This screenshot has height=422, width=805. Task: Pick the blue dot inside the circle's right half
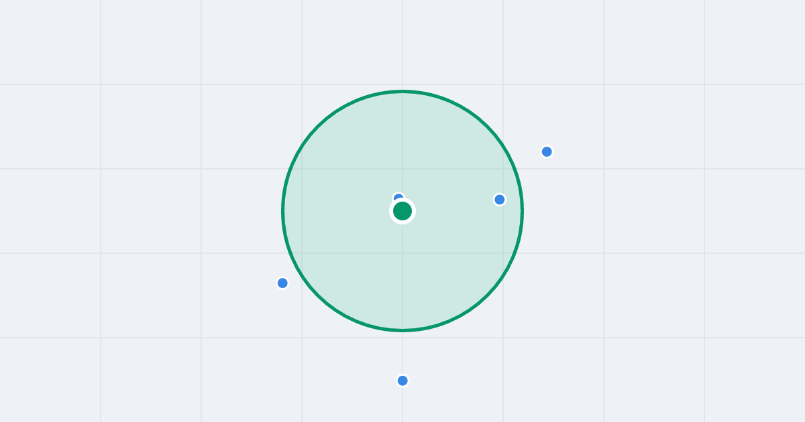[500, 200]
